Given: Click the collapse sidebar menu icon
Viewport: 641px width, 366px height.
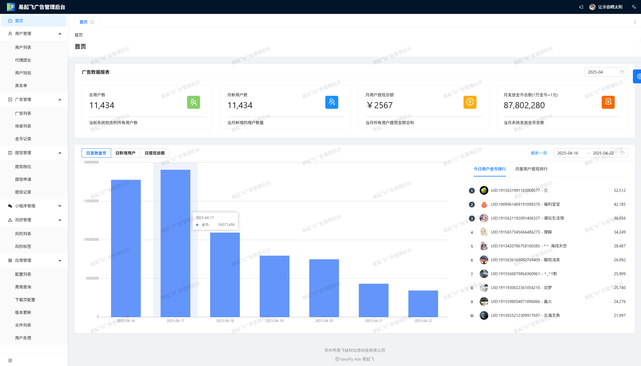Looking at the screenshot, I should pos(10,361).
